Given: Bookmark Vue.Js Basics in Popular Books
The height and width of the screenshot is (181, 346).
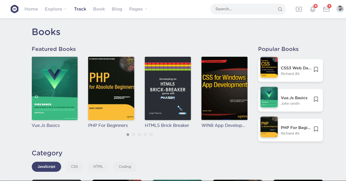Looking at the screenshot, I should (316, 99).
